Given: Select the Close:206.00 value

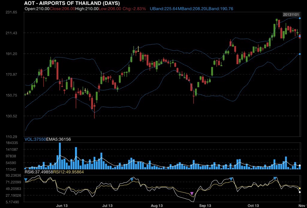Looking at the screenshot, I should (x=62, y=9).
